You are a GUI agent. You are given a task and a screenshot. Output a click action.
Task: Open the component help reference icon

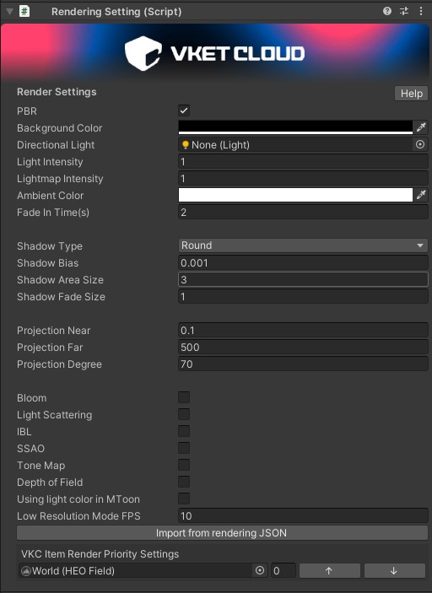[x=387, y=11]
